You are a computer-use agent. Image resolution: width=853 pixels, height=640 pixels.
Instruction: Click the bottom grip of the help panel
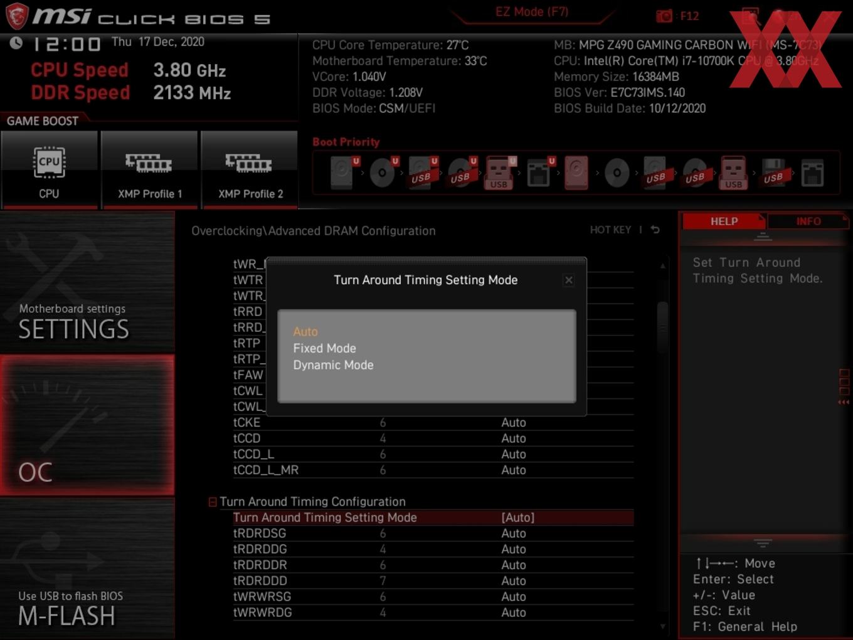763,543
